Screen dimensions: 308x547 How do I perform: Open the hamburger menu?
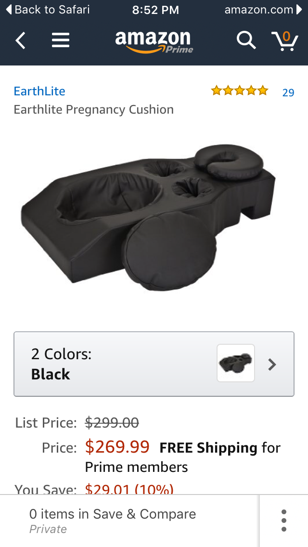tap(61, 40)
